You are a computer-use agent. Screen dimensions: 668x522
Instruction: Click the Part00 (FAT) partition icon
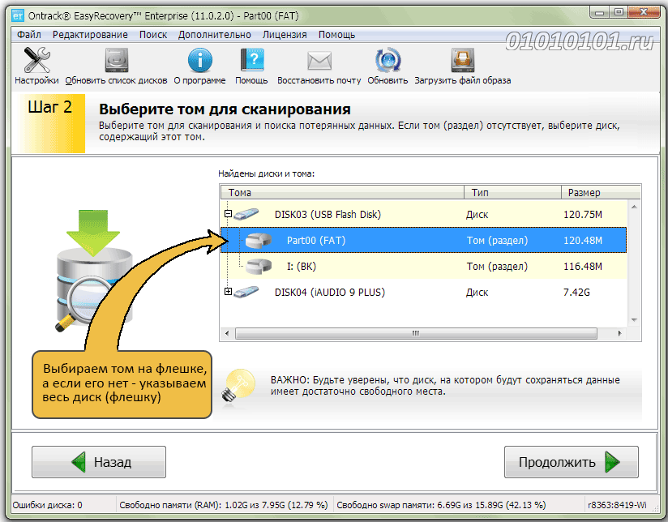(x=259, y=241)
